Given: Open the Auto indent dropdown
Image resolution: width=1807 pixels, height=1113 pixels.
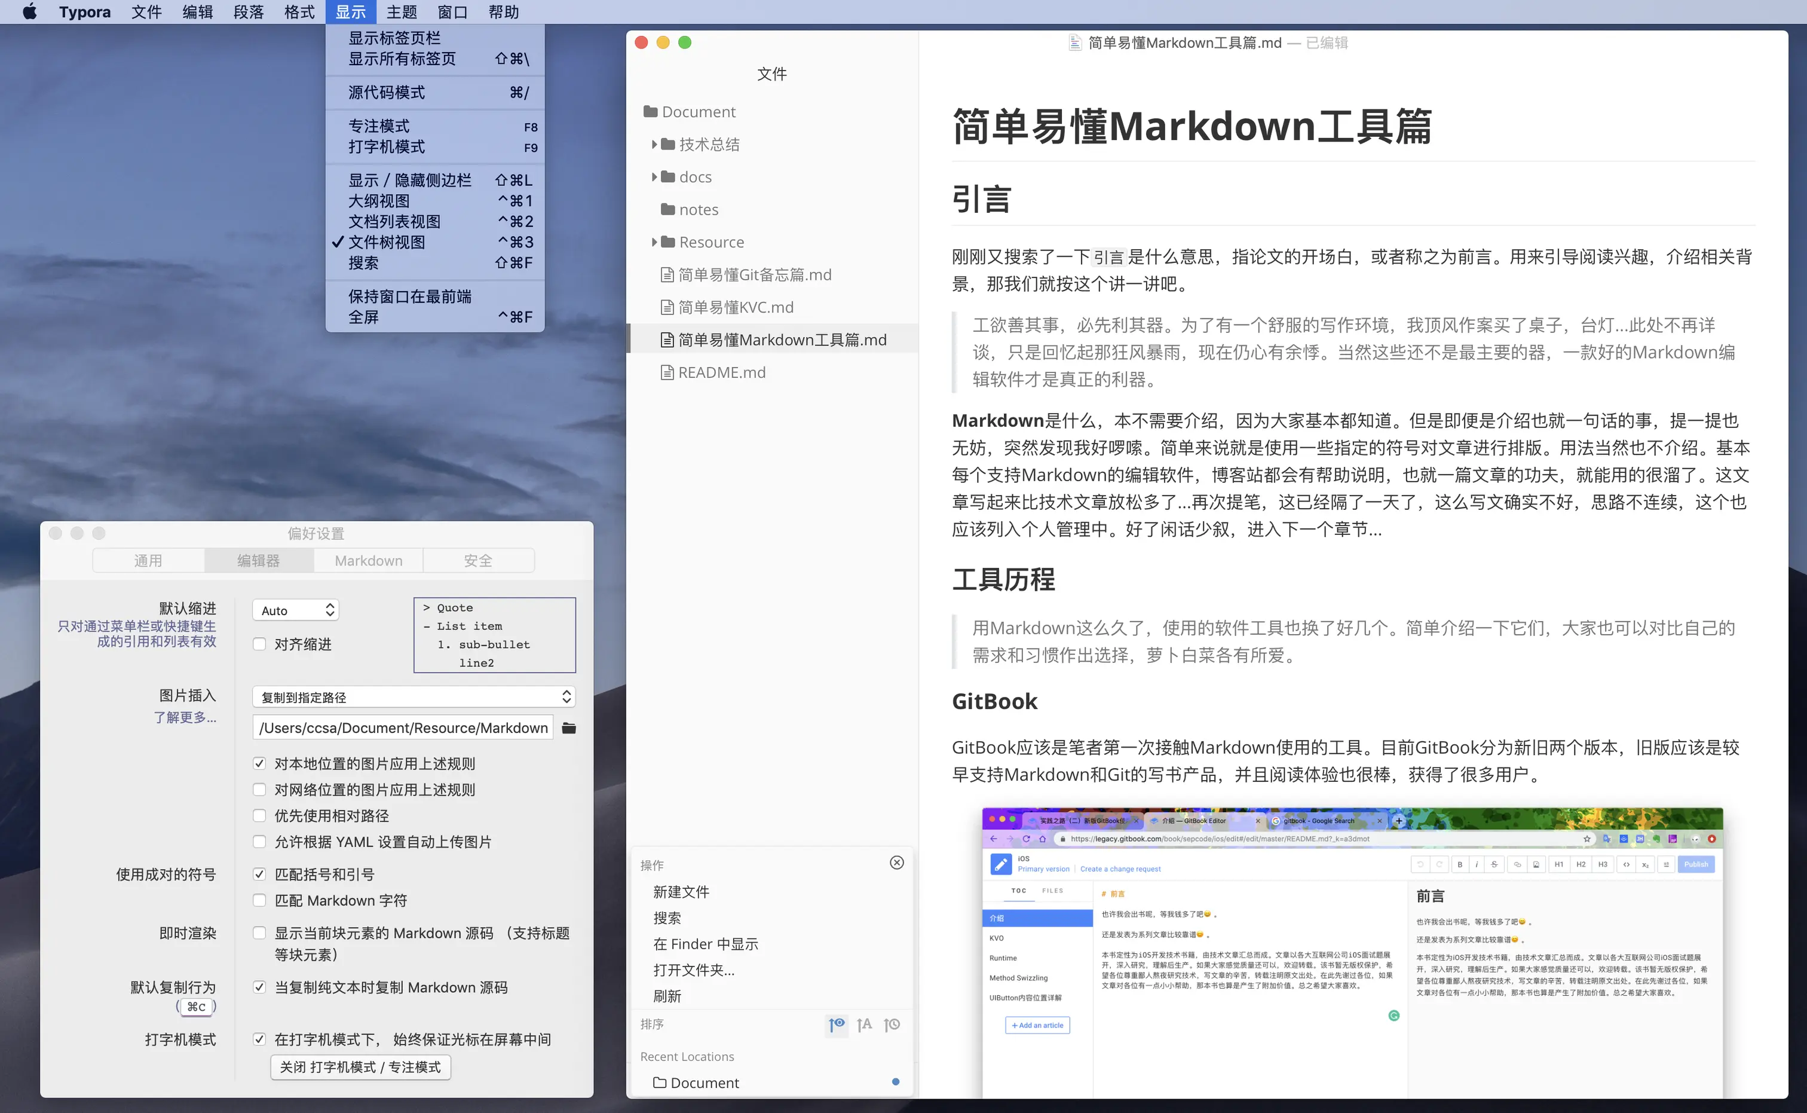Looking at the screenshot, I should click(x=296, y=610).
